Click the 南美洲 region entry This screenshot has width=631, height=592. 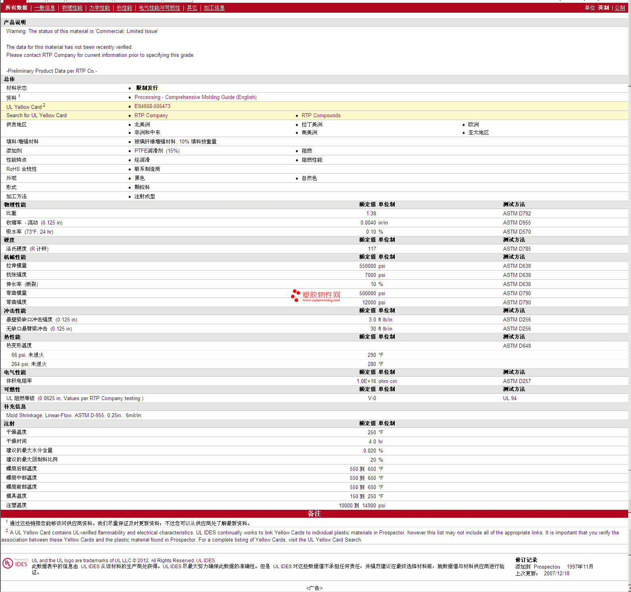tap(309, 133)
